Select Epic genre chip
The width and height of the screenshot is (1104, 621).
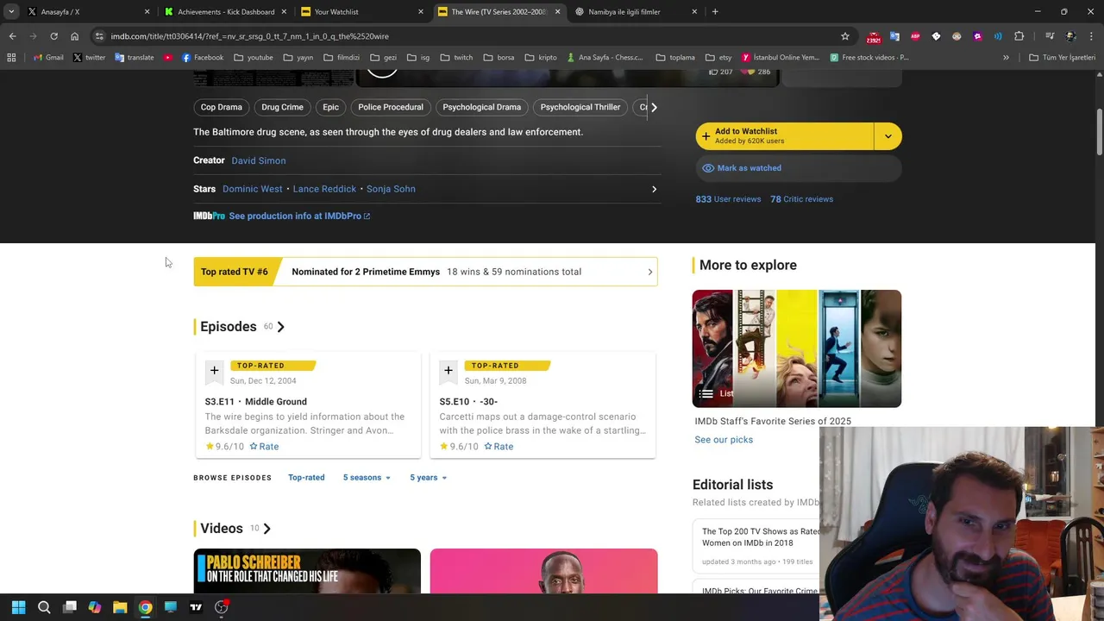[x=330, y=107]
